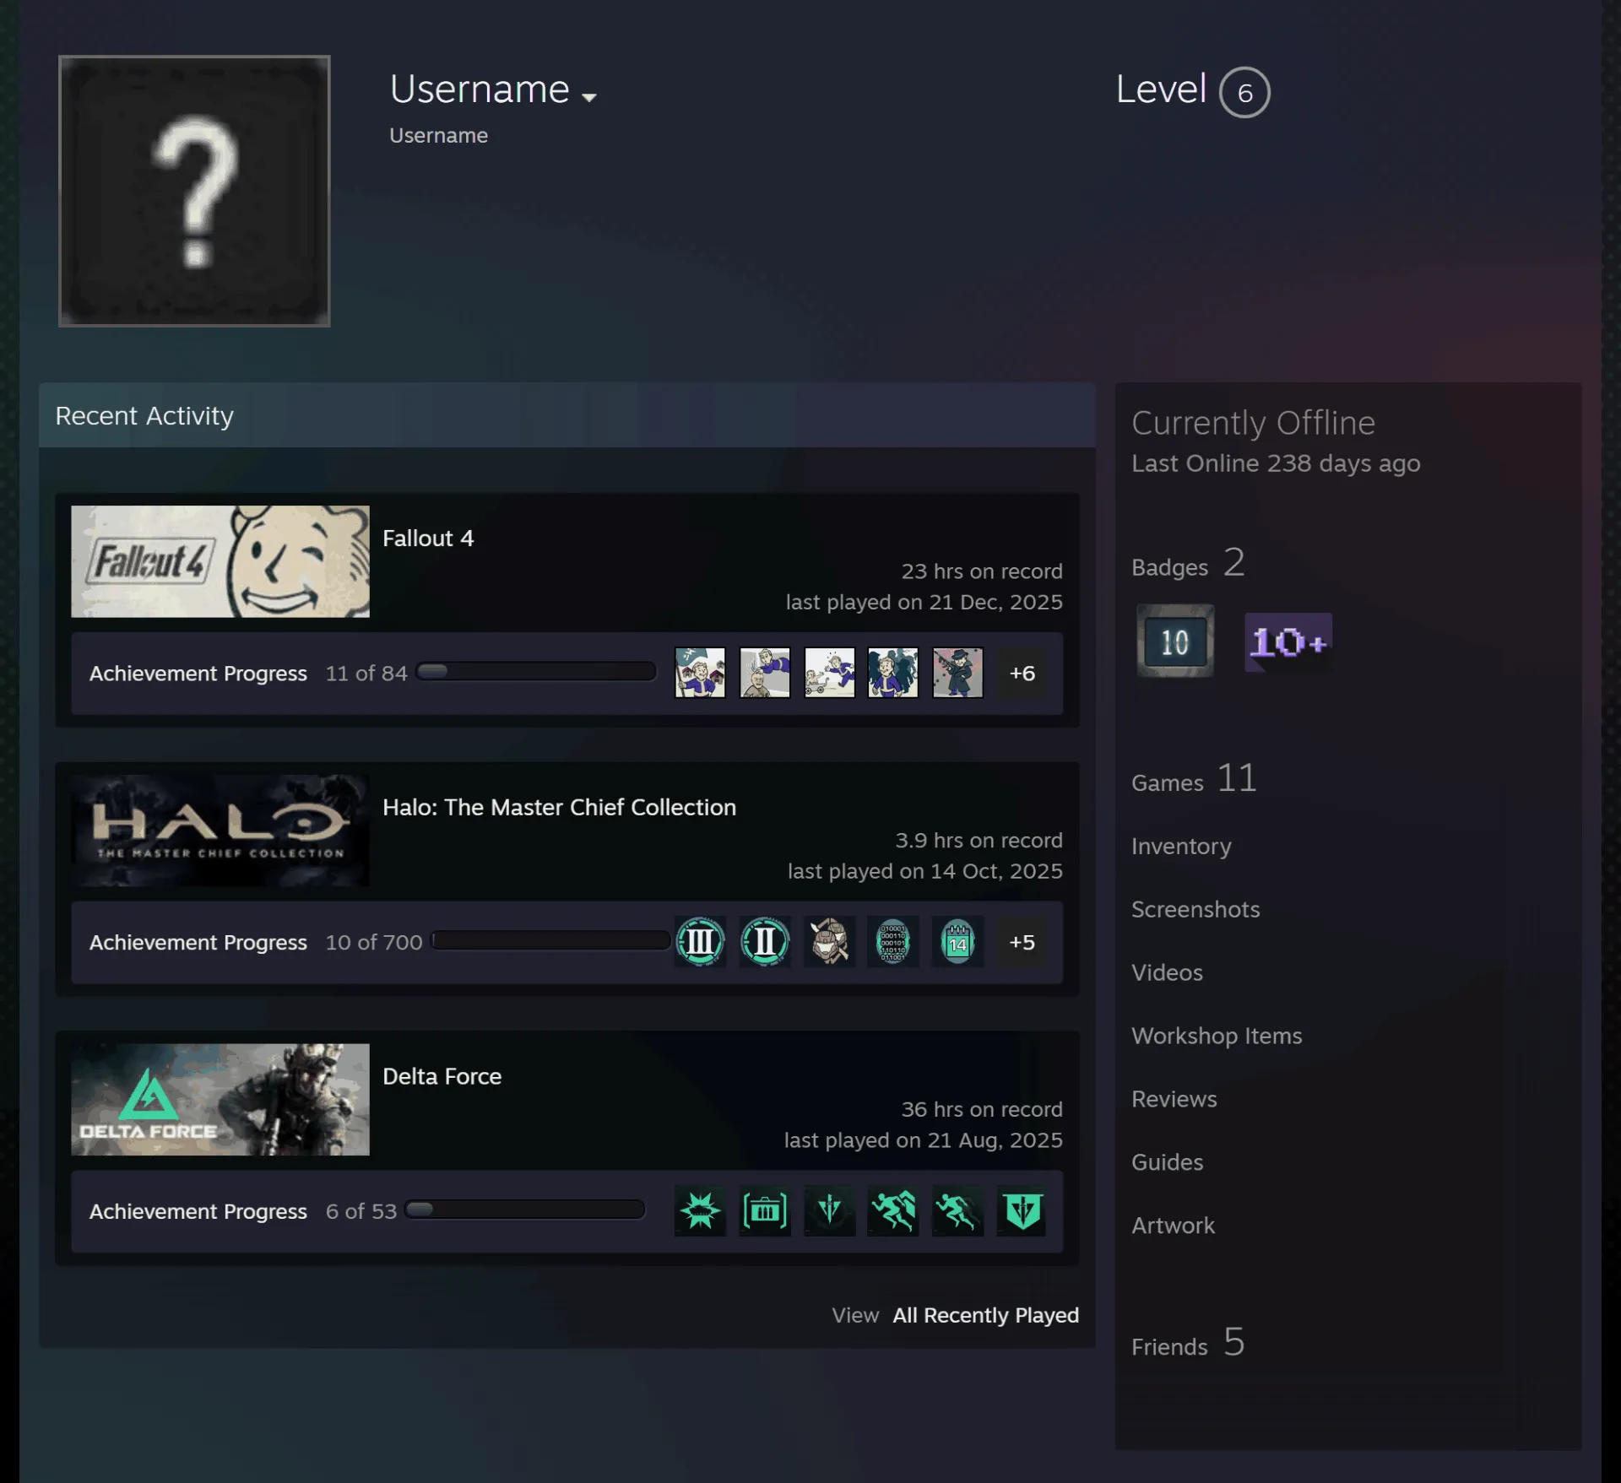Open the Reviews page
The image size is (1621, 1483).
click(1174, 1099)
